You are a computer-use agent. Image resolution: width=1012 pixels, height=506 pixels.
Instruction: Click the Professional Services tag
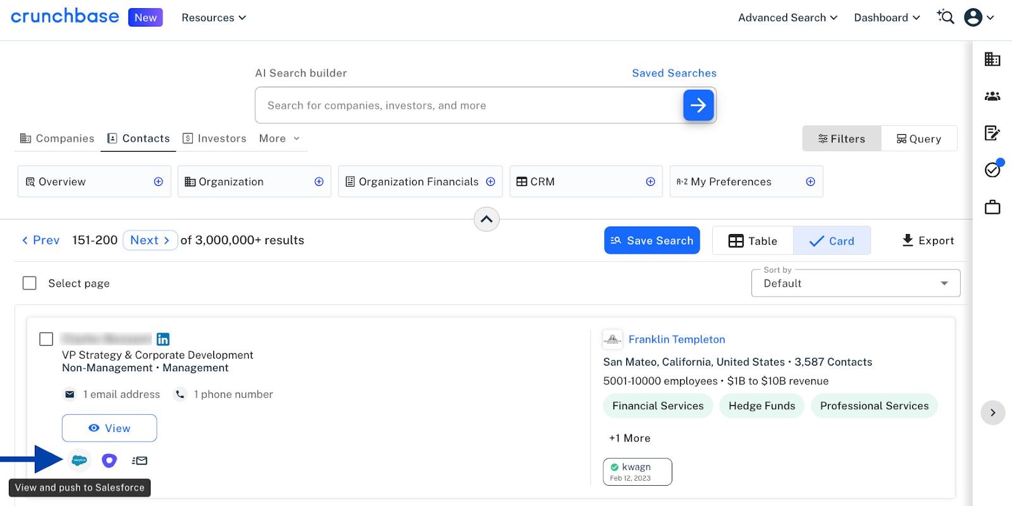click(874, 406)
